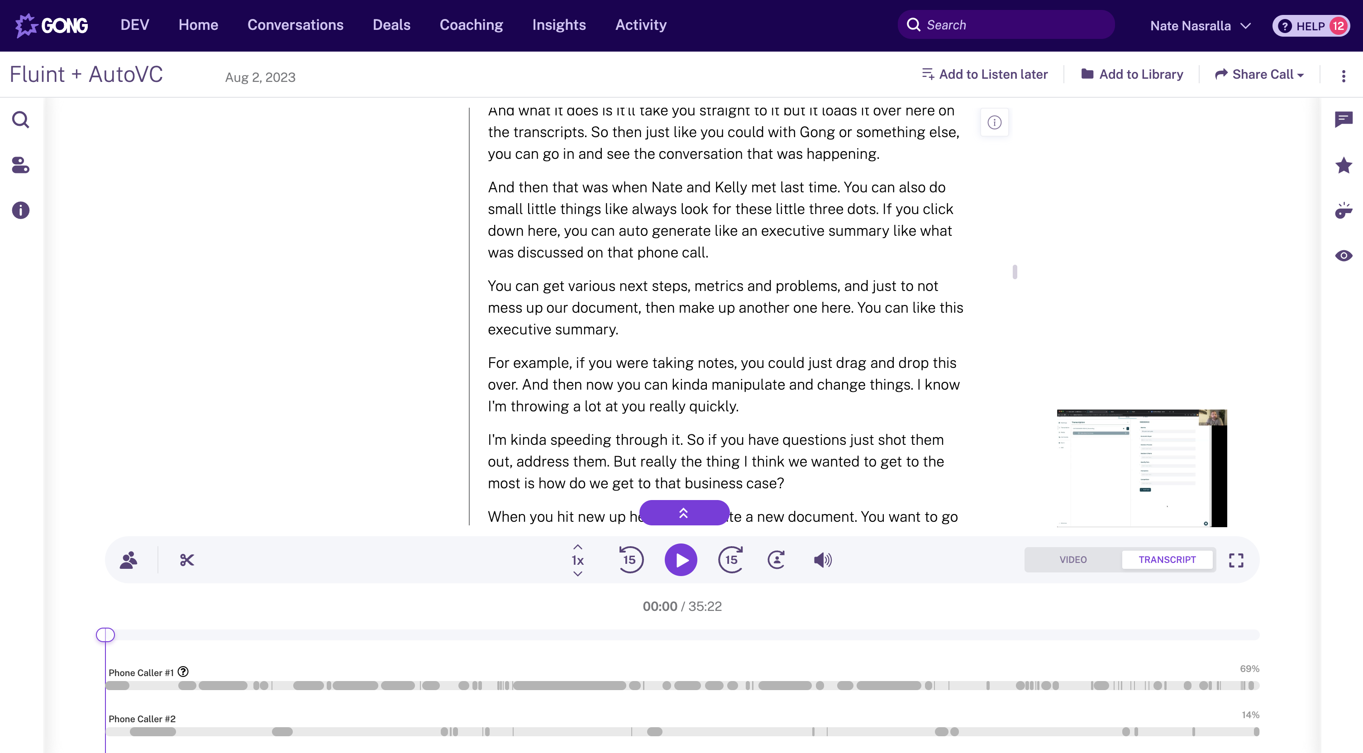Select the TRANSCRIPT view toggle

pos(1167,560)
